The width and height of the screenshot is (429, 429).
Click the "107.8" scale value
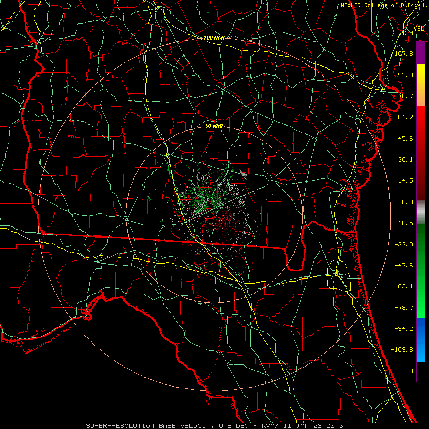pos(404,53)
